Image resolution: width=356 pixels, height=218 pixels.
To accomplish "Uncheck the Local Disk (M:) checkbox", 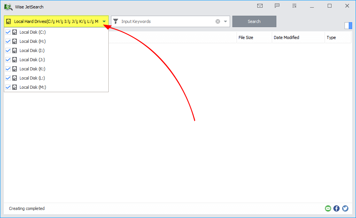I will tap(8, 87).
